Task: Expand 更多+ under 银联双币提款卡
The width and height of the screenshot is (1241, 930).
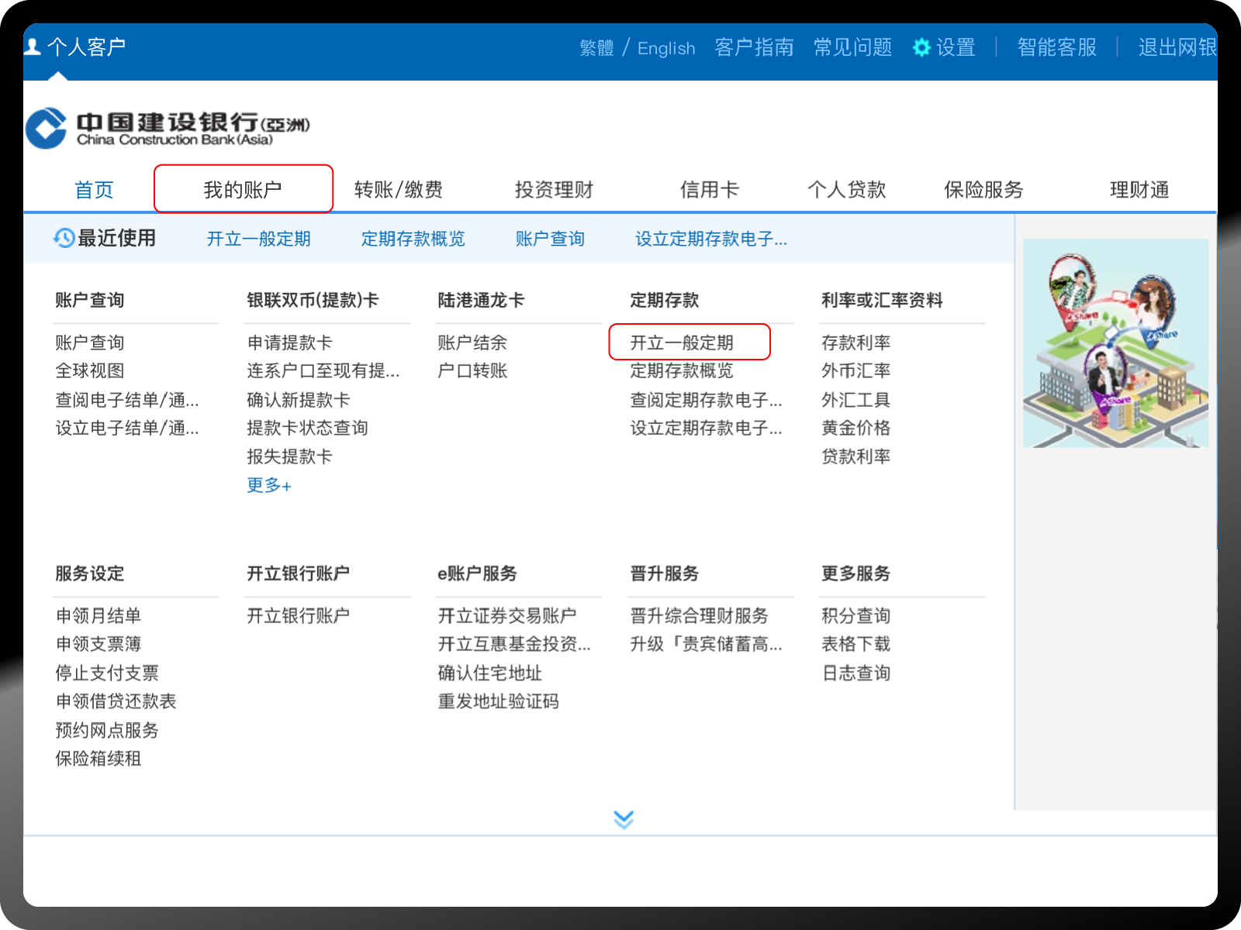Action: pos(268,486)
